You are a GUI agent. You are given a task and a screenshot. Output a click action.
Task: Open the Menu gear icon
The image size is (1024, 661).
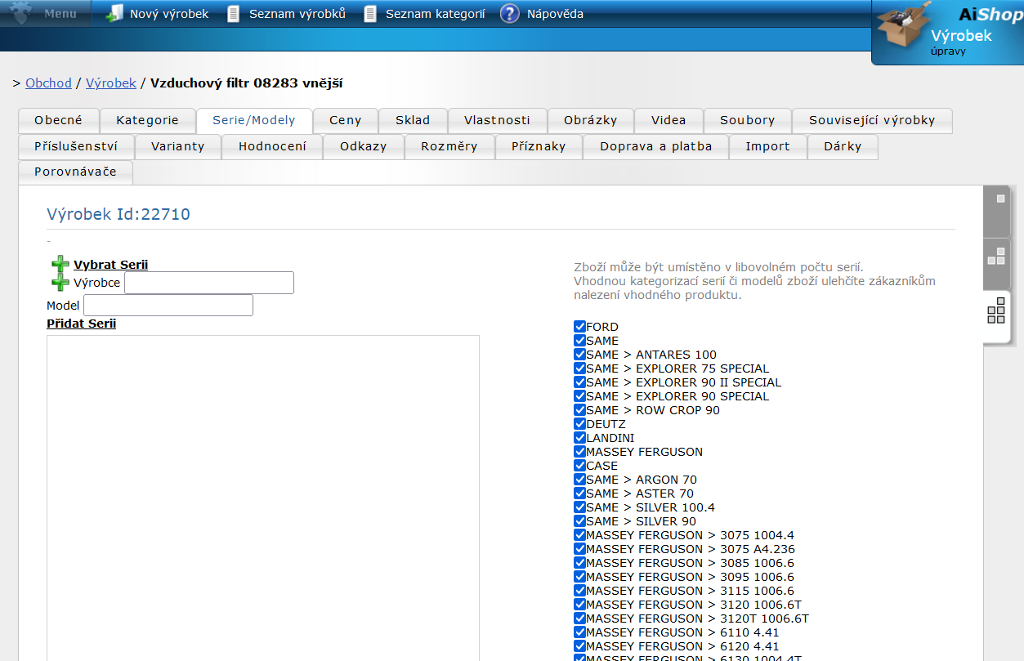[21, 13]
